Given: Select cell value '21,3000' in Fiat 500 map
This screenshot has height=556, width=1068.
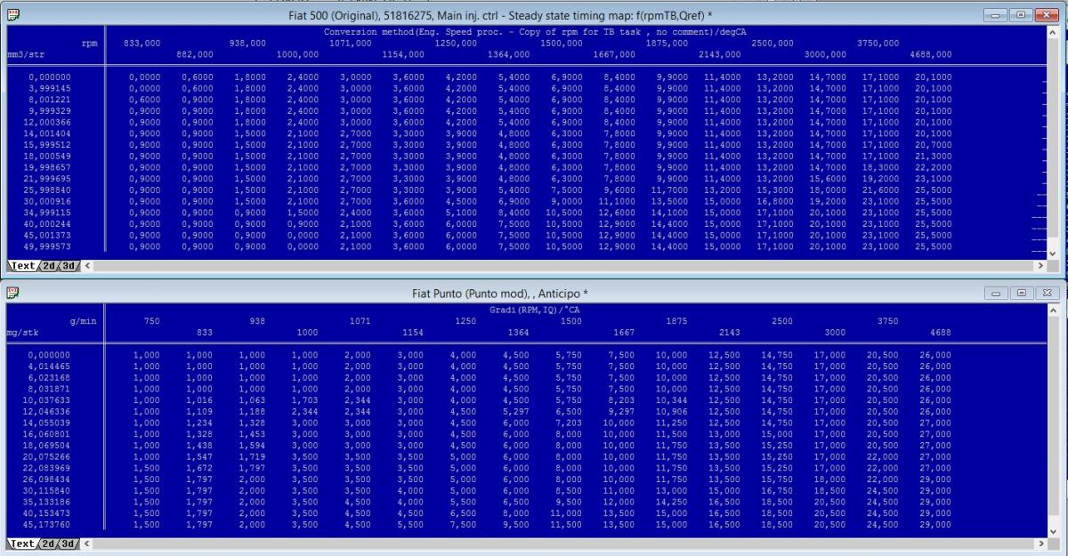Looking at the screenshot, I should click(x=933, y=157).
